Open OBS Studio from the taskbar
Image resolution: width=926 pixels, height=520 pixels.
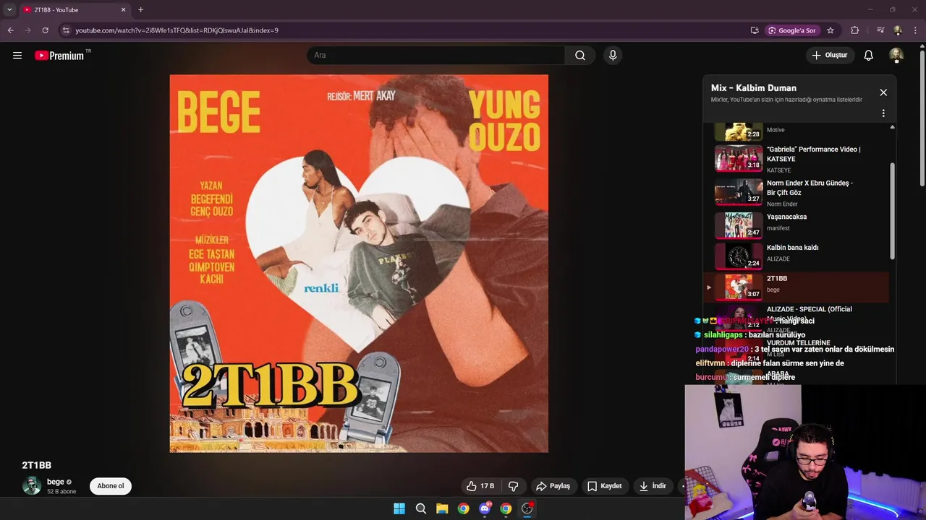coord(527,508)
